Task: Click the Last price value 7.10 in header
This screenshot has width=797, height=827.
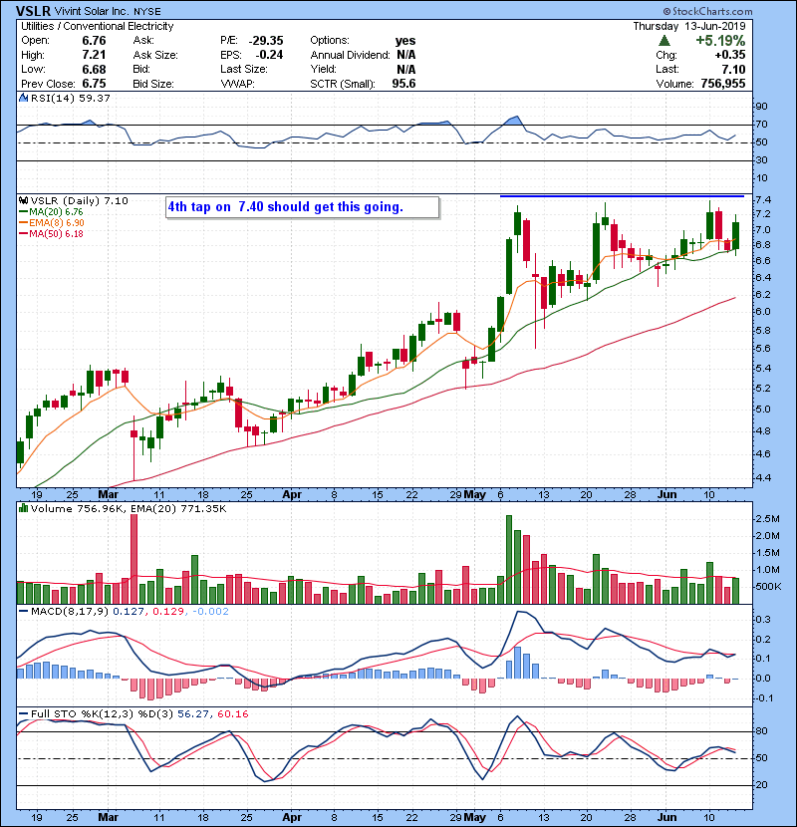Action: coord(733,70)
